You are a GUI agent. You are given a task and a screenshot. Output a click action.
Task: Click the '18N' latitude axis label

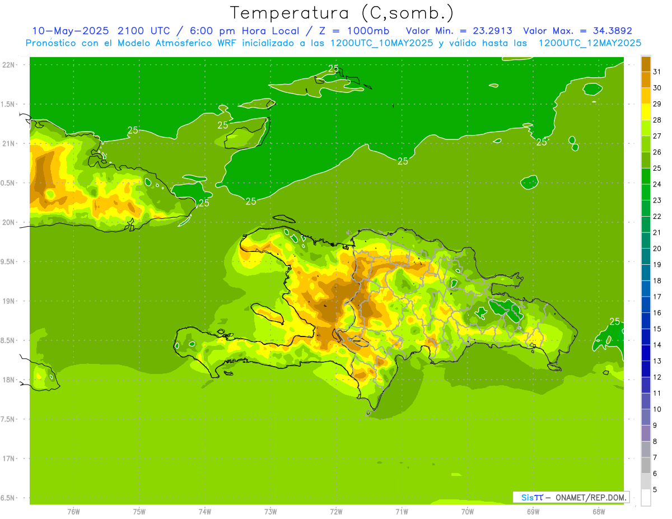tap(9, 380)
